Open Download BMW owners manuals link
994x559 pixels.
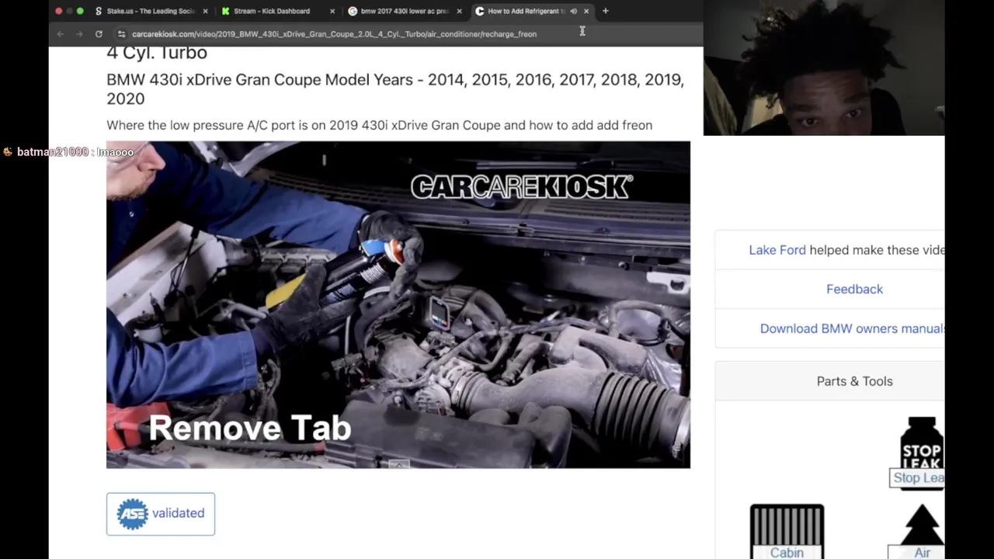pyautogui.click(x=852, y=328)
